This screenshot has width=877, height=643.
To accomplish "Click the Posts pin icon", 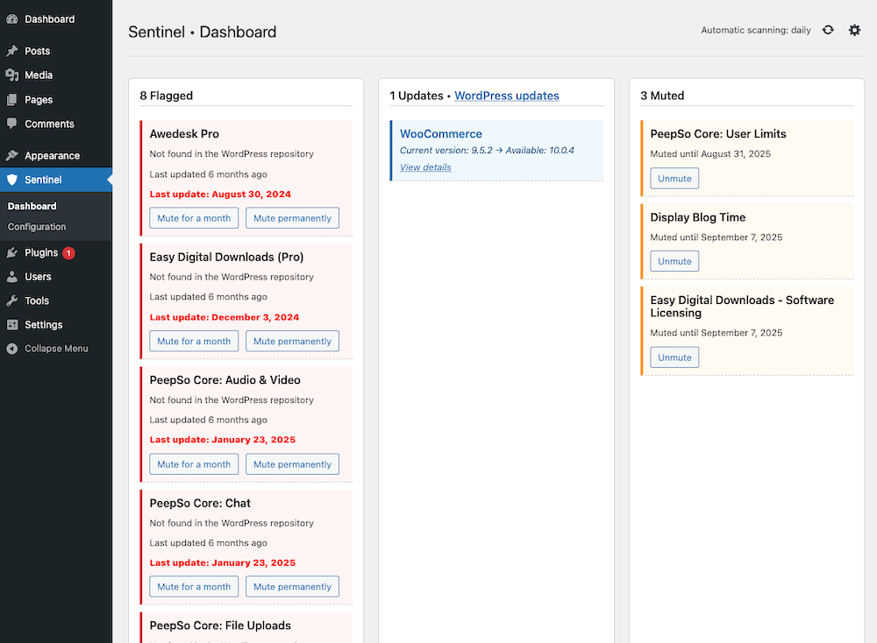I will tap(12, 51).
